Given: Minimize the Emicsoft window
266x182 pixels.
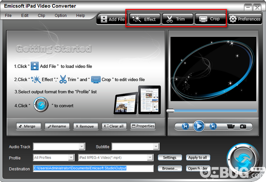Looking at the screenshot, I should coord(248,8).
